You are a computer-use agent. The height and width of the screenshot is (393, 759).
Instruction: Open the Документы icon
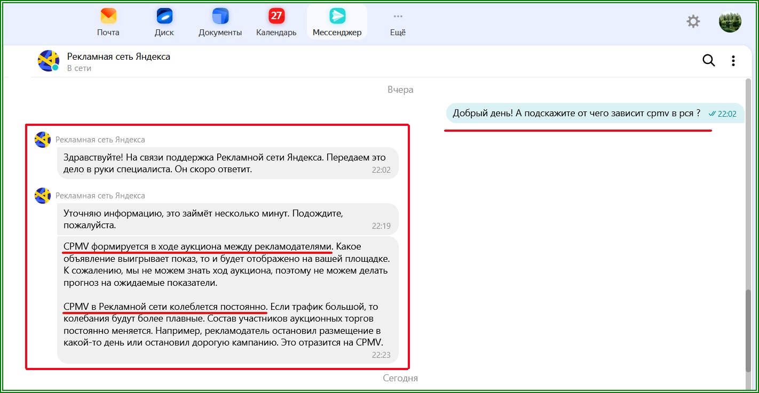(220, 17)
